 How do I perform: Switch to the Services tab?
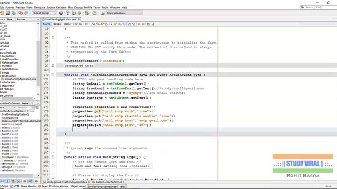click(21, 19)
